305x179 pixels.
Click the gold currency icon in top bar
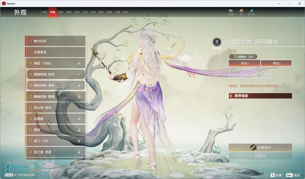241,11
